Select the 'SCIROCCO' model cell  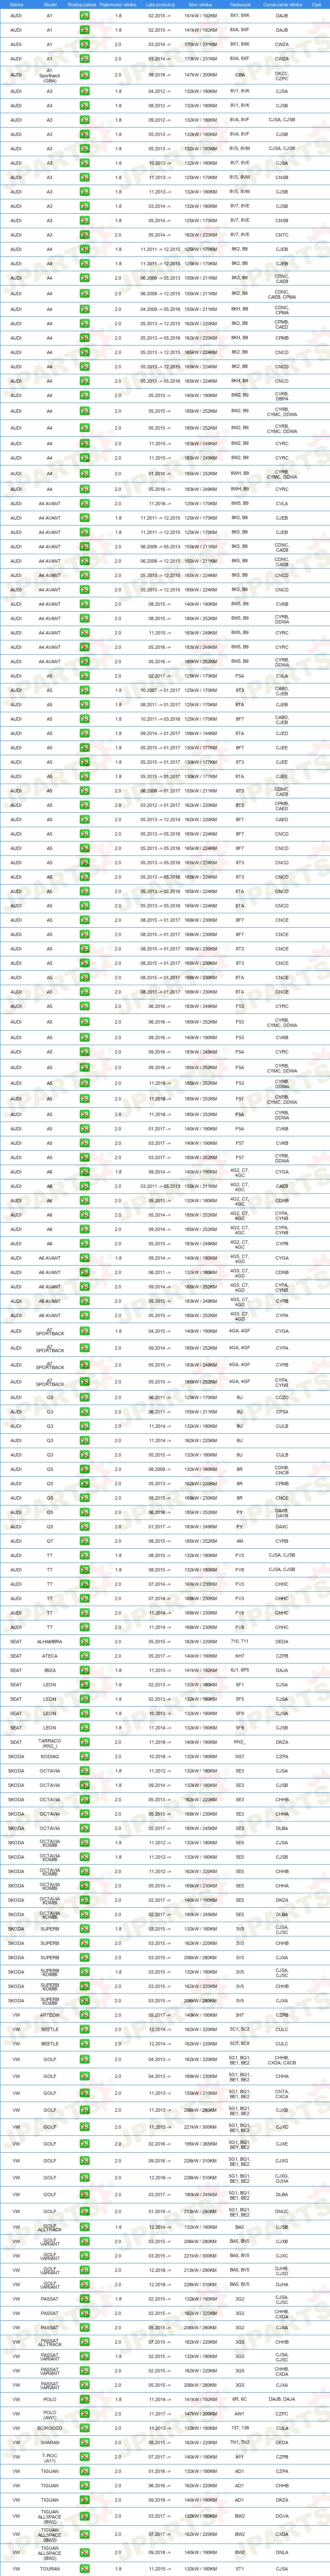pos(50,2429)
